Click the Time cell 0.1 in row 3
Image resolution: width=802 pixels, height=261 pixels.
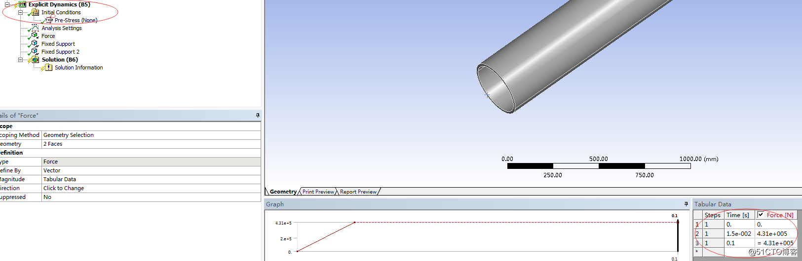pyautogui.click(x=739, y=243)
